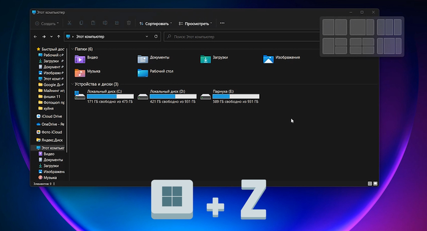Open iCloud Drive in the sidebar
Screen dimensions: 427x231
coord(49,116)
